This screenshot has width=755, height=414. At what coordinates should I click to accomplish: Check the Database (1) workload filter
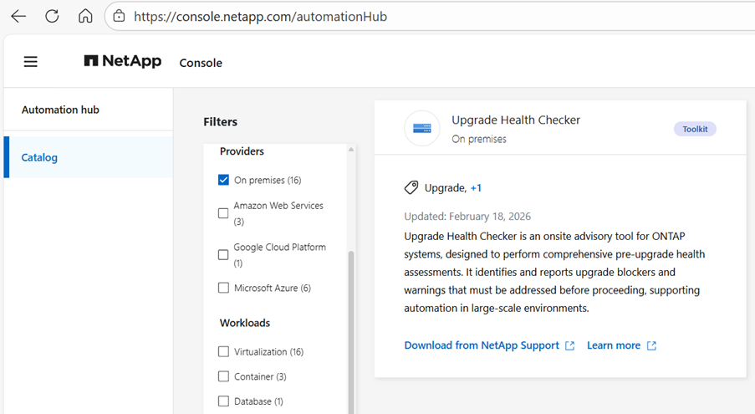(x=223, y=401)
